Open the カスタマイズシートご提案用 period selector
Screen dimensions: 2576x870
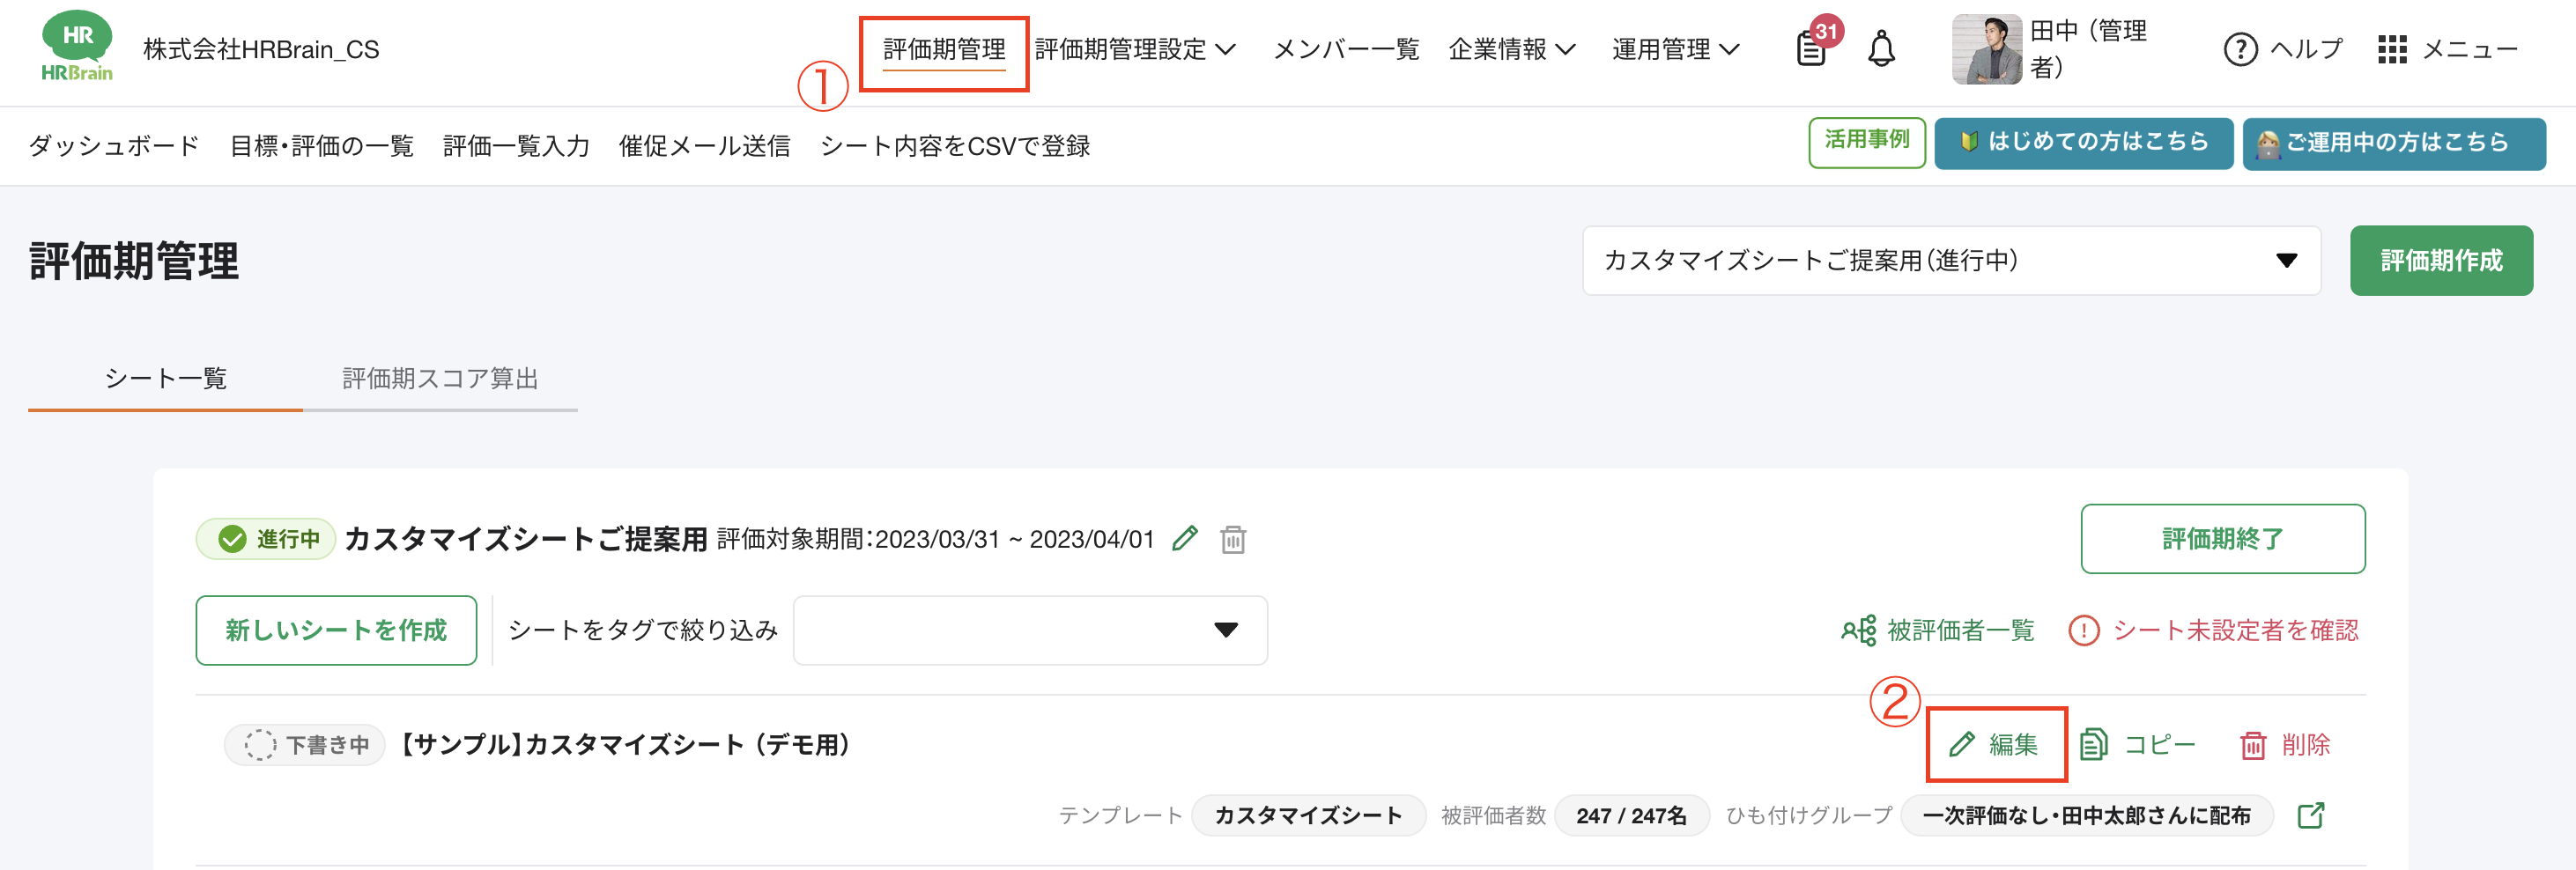1950,260
